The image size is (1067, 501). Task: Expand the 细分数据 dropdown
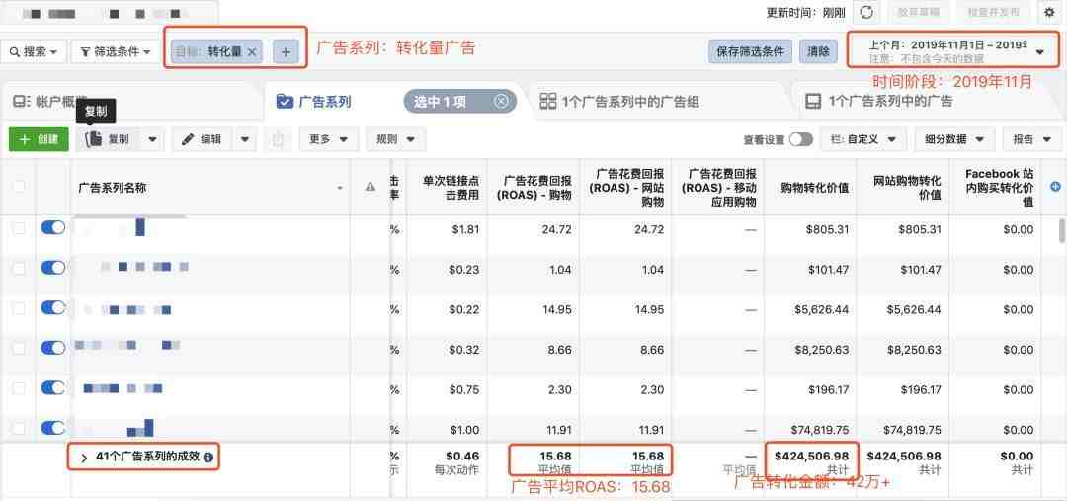[953, 139]
